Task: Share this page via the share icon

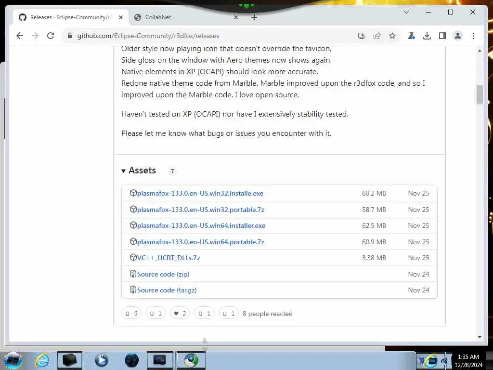Action: click(377, 36)
